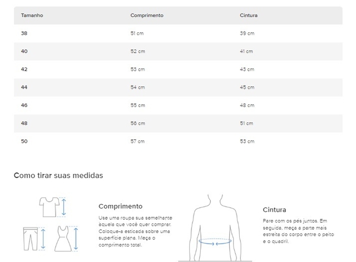
Task: Click the blue arrow beside the t-shirt
Action: point(64,207)
